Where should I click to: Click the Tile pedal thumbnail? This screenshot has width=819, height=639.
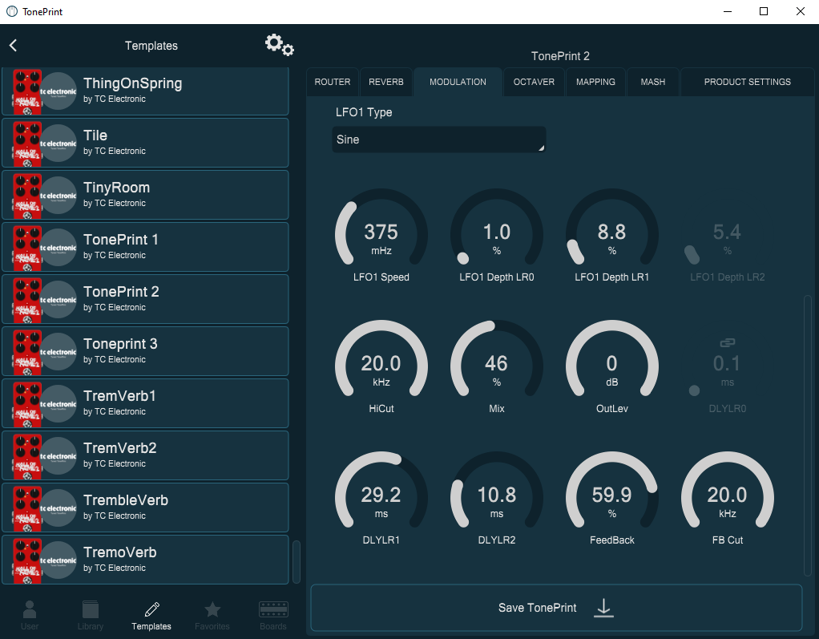tap(27, 144)
